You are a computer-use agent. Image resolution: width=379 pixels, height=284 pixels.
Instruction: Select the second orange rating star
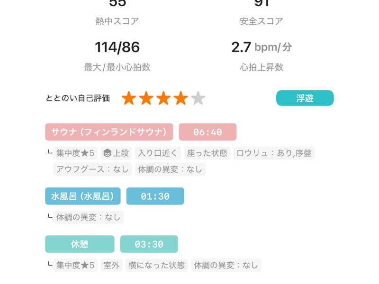click(x=146, y=98)
